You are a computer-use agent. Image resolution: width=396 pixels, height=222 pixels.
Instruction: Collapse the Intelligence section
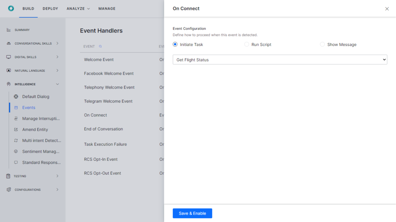57,84
